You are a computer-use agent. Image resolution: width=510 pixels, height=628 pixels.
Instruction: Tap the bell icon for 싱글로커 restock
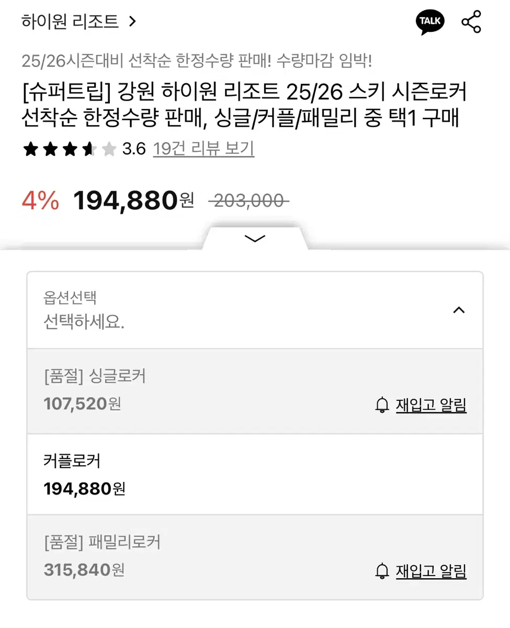382,405
